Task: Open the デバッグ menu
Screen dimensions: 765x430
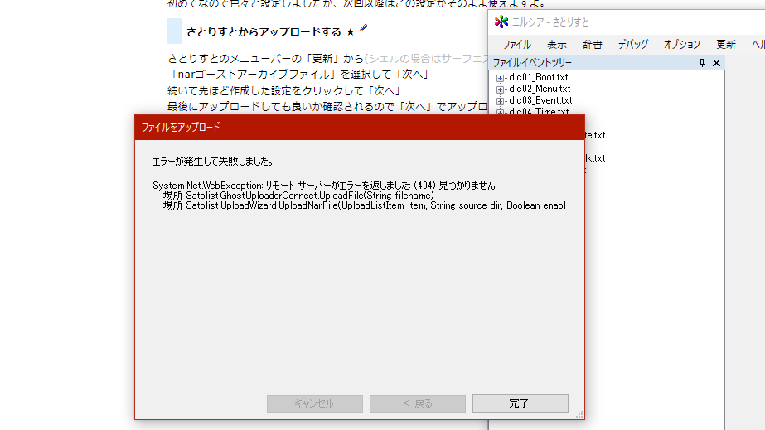Action: tap(632, 45)
